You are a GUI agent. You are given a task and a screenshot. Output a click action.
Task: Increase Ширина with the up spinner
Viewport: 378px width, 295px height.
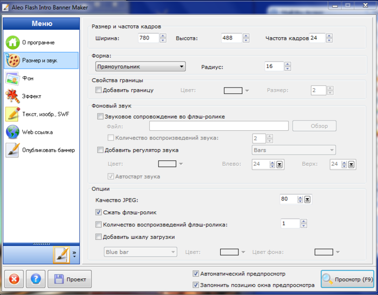[x=163, y=36]
